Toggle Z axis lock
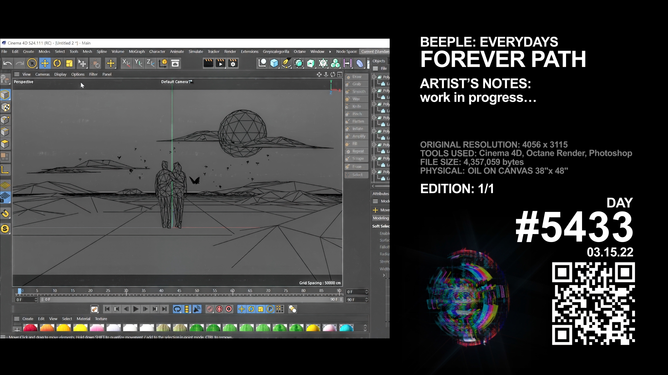Image resolution: width=668 pixels, height=375 pixels. coord(150,63)
